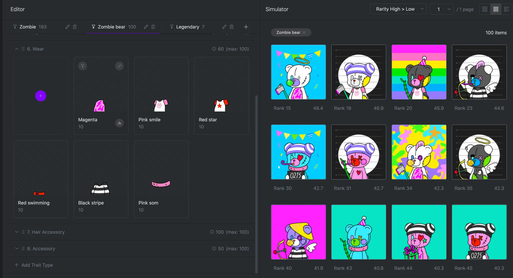
Task: Click the edit pencil icon for Zombie filter
Action: [67, 27]
